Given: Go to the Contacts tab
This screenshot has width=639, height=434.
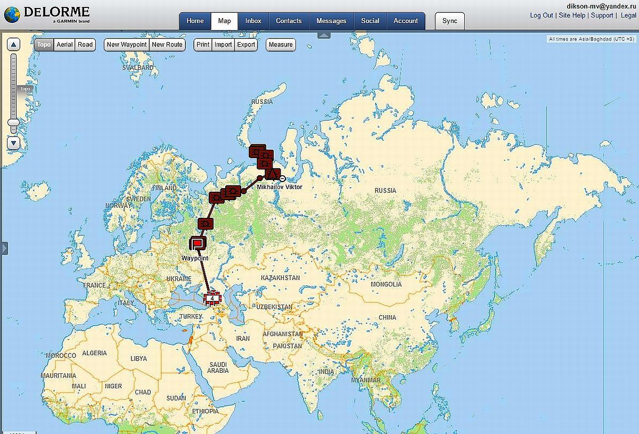Looking at the screenshot, I should click(x=289, y=21).
